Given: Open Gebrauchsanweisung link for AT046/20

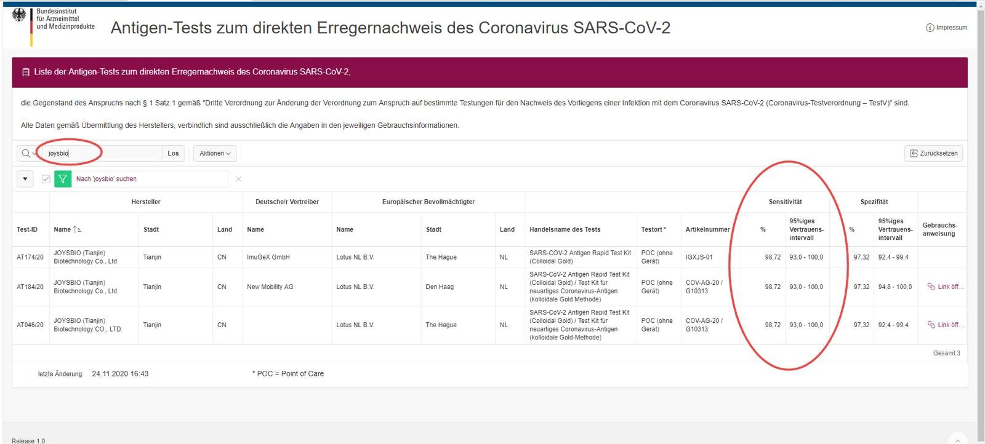Looking at the screenshot, I should (945, 325).
